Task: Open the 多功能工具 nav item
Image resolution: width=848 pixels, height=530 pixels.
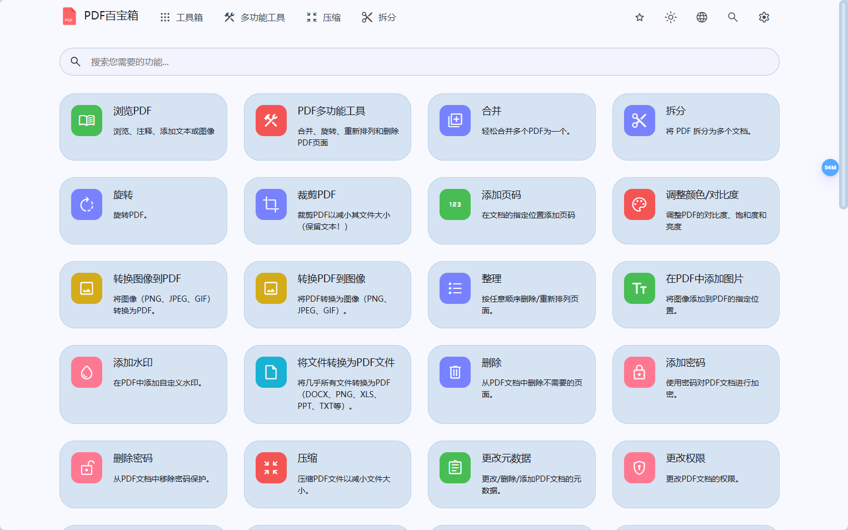Action: (255, 17)
